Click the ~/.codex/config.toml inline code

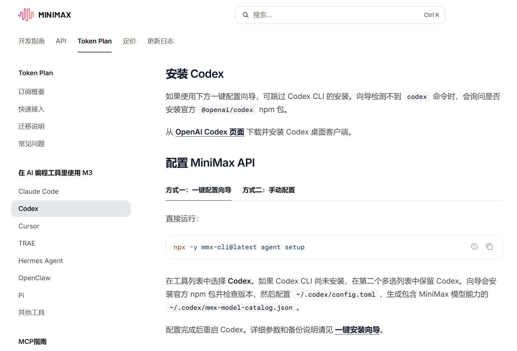336,295
